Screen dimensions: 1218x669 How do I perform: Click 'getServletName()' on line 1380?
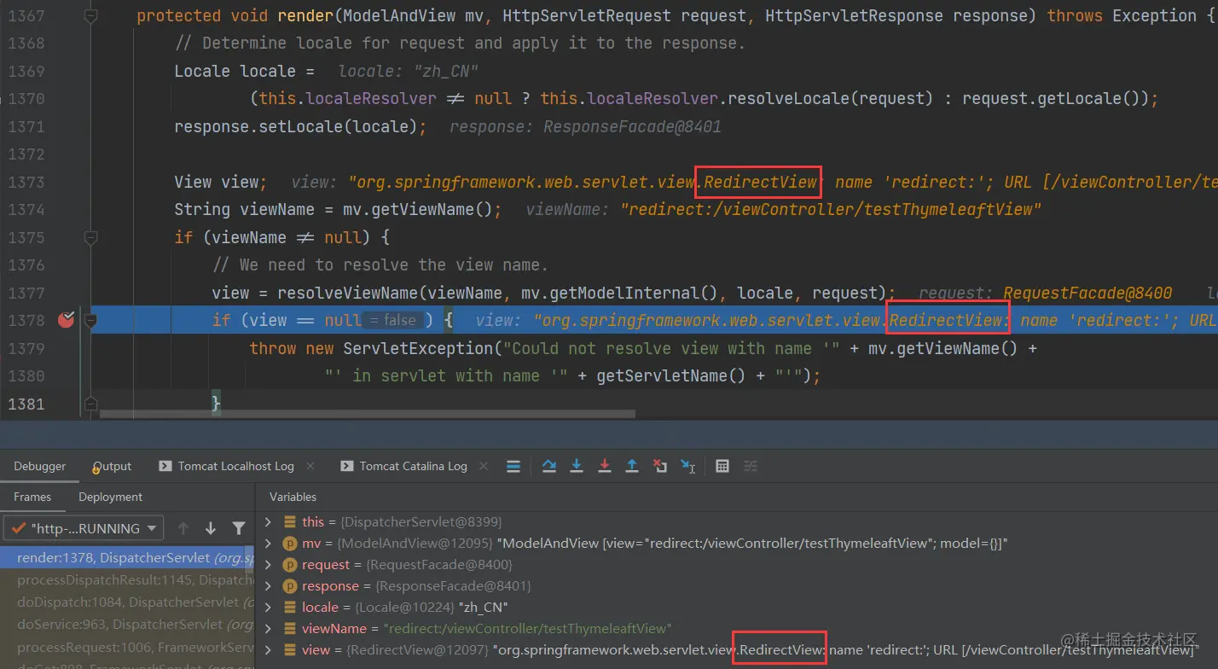pos(672,375)
